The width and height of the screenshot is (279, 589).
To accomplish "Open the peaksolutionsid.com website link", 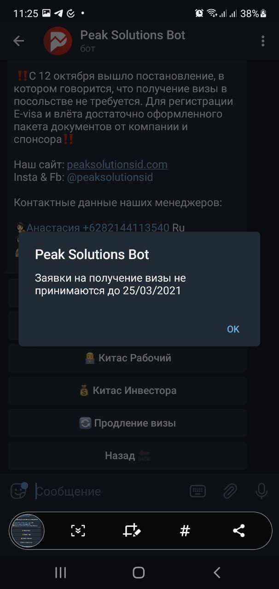I will coord(117,164).
